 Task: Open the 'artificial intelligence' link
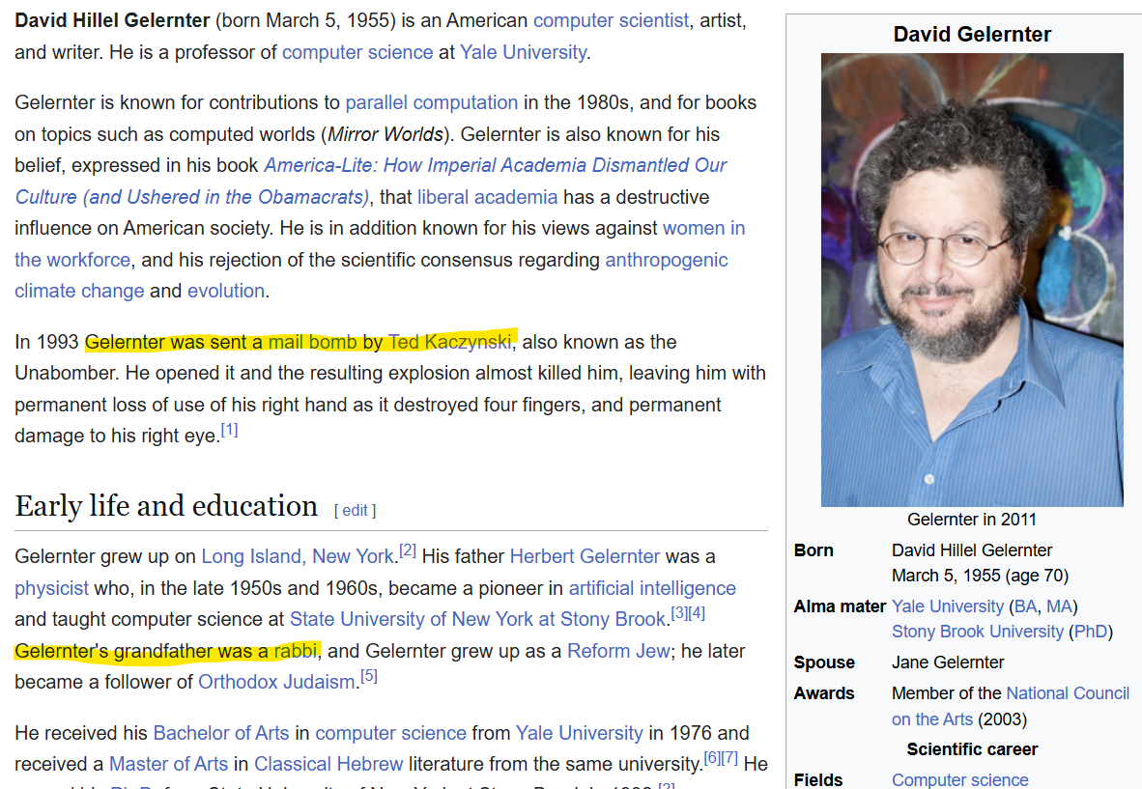[x=652, y=588]
